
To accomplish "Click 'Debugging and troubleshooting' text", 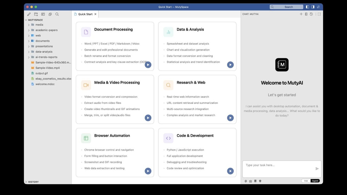I will (187, 162).
